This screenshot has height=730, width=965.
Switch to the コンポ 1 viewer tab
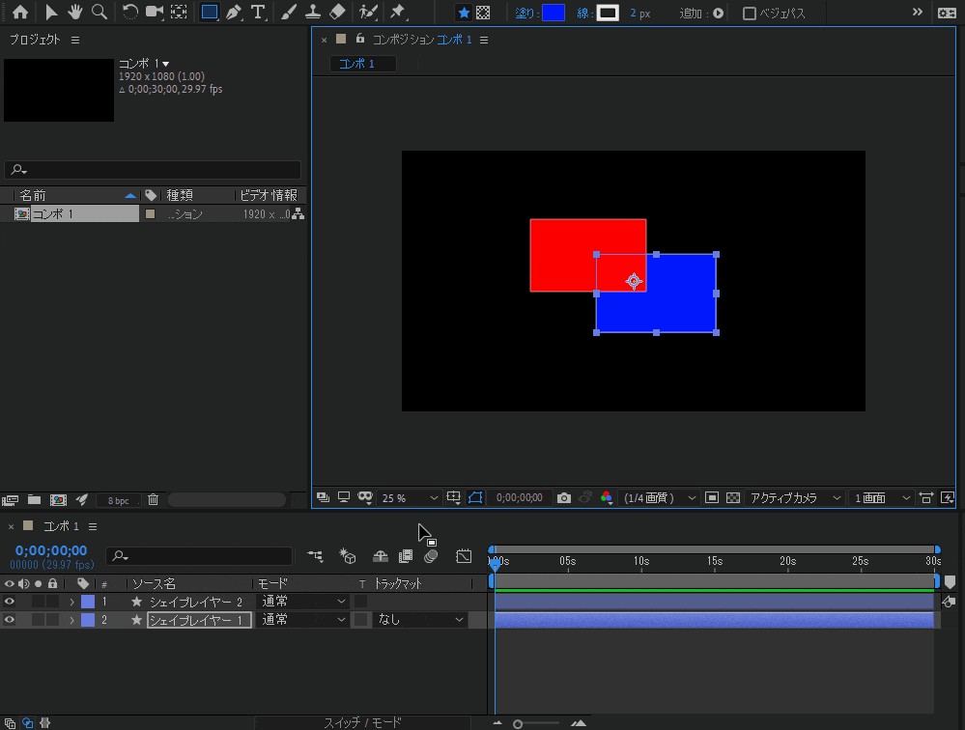pos(361,63)
